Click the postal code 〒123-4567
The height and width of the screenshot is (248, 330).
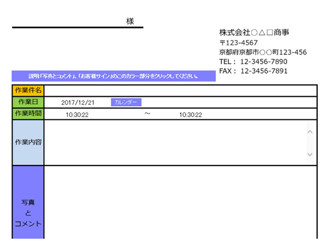[238, 43]
